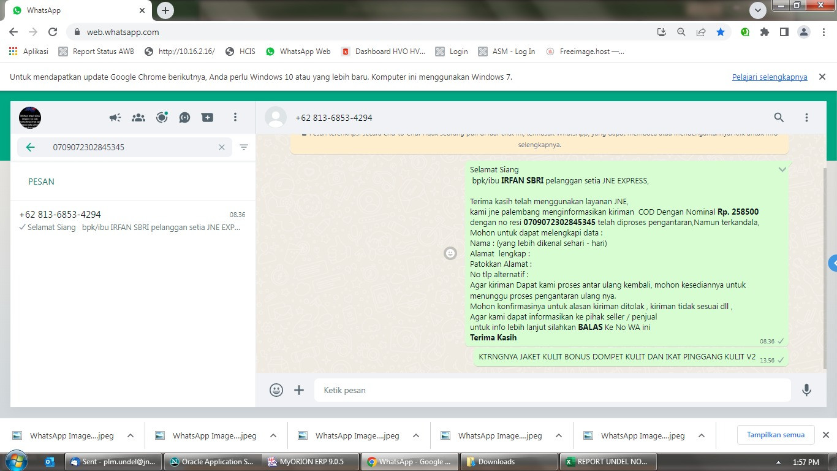Screen dimensions: 837x471
Task: Open the Freeimage.host bookmark
Action: coord(585,52)
